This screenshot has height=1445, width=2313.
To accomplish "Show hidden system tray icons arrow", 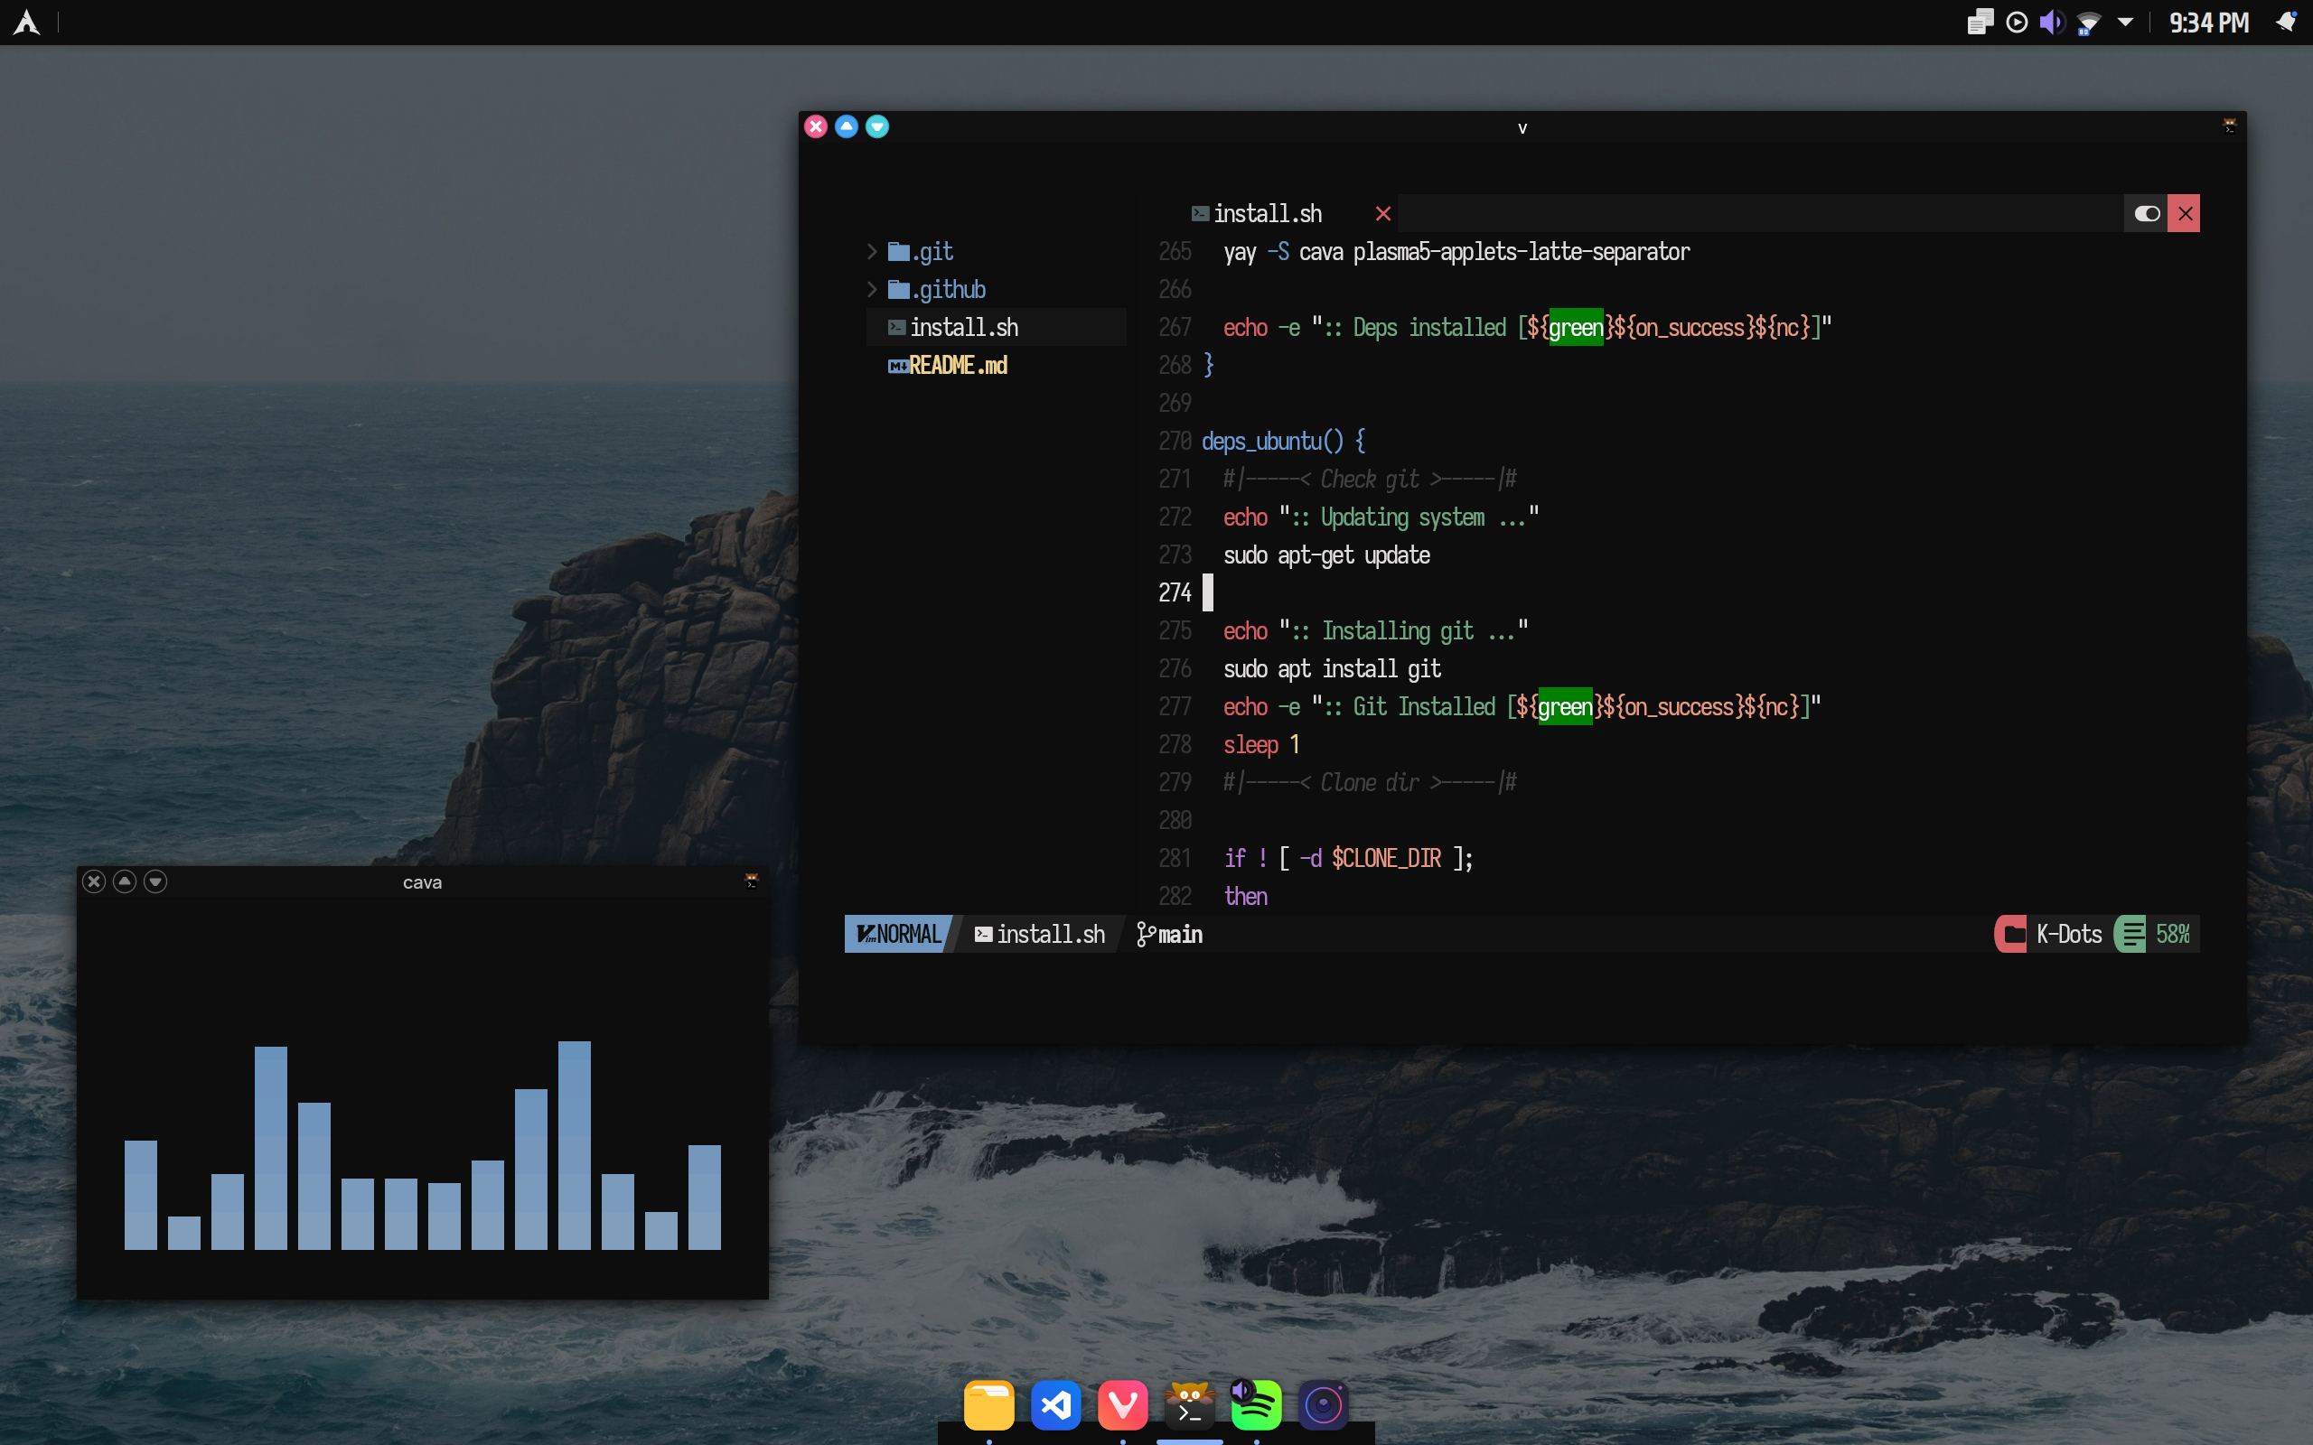I will [x=2125, y=22].
